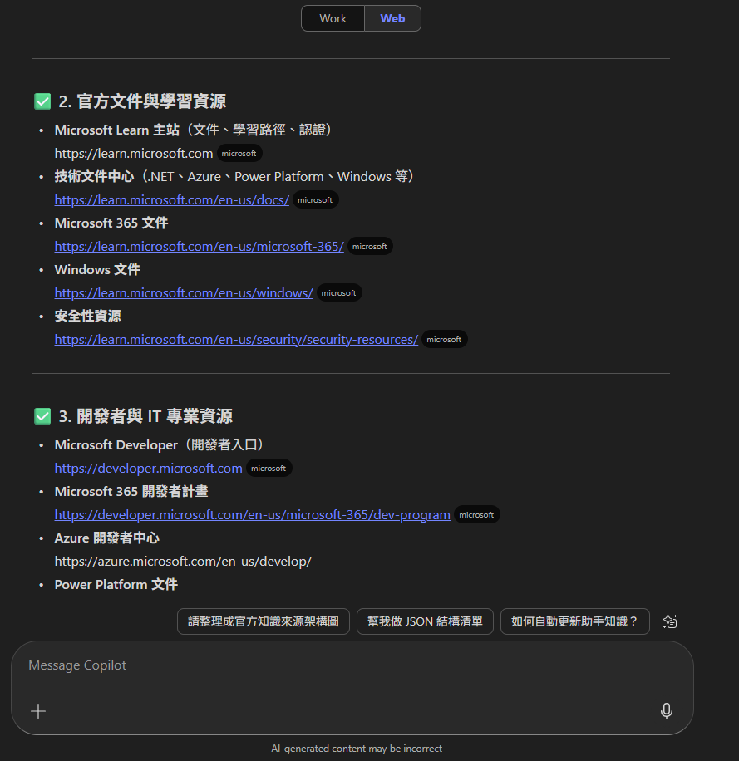The image size is (739, 761).
Task: Open the developer.microsoft.com link
Action: 148,469
